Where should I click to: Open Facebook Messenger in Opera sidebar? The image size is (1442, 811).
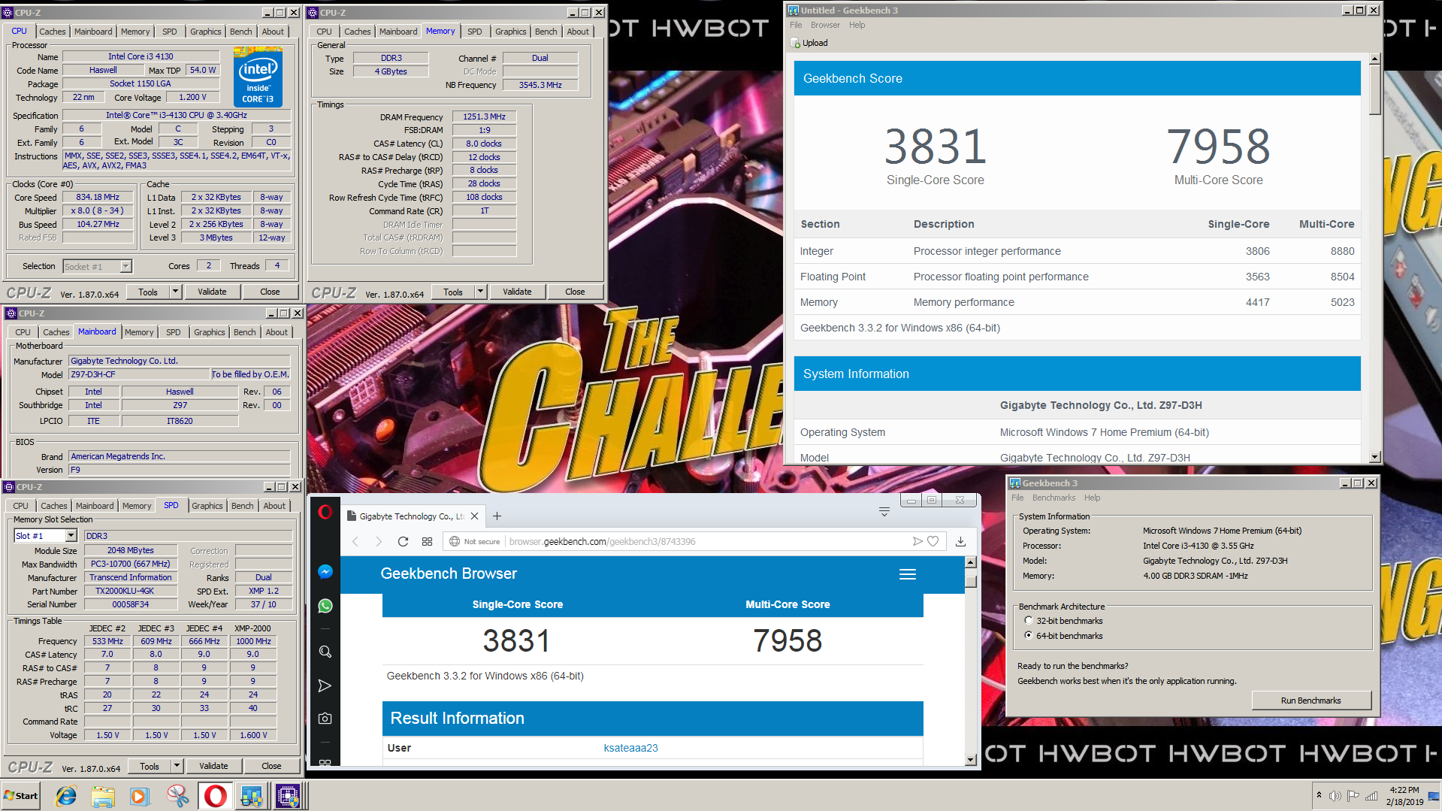click(x=325, y=572)
